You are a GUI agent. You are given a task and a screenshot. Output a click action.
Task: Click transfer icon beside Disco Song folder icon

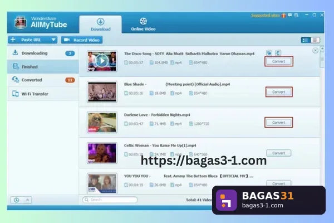click(278, 53)
